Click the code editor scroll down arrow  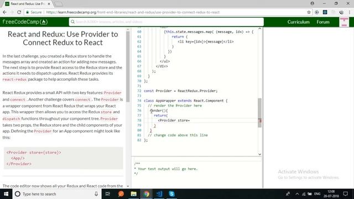pos(259,154)
